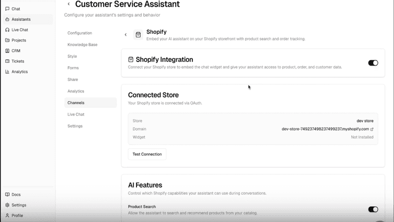Switch to the Forms tab

(x=90, y=68)
